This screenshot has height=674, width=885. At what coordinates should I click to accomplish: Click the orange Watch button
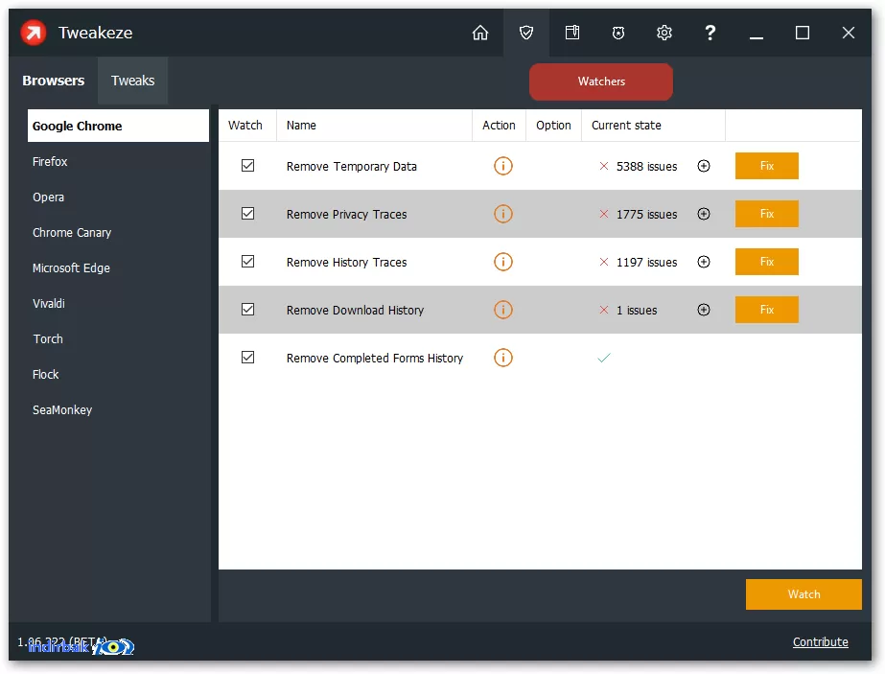click(x=803, y=594)
